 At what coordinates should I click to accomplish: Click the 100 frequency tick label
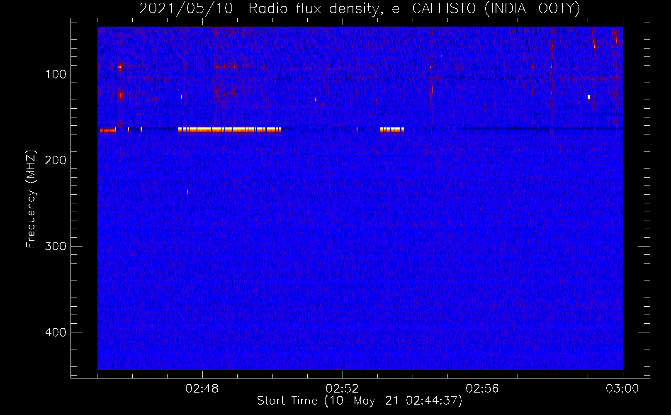[56, 74]
